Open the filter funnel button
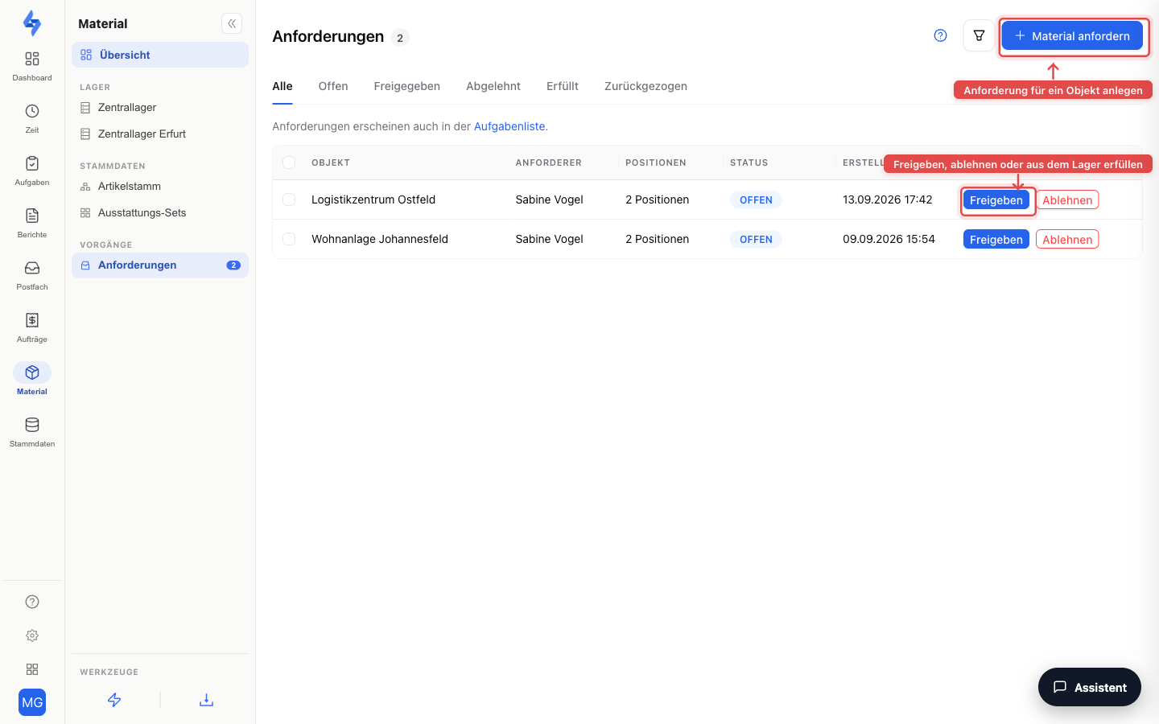The height and width of the screenshot is (724, 1159). [979, 35]
